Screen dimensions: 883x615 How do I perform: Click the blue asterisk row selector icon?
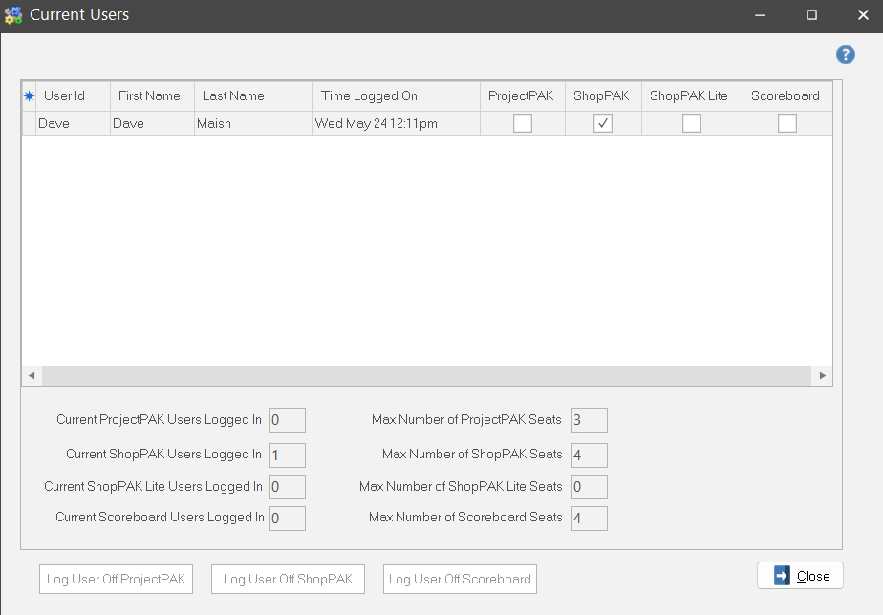point(29,96)
